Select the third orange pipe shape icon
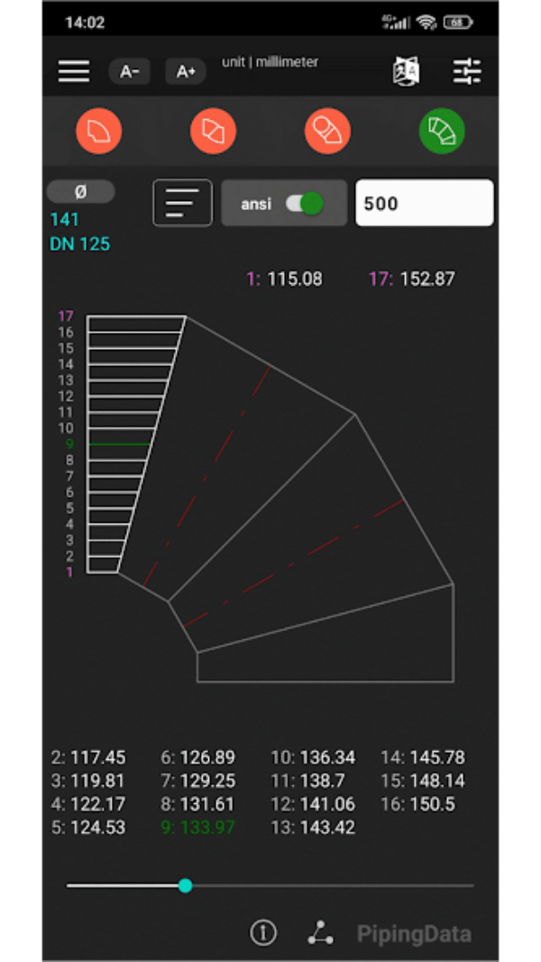 point(327,133)
